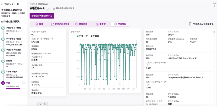This screenshot has width=217, height=106.
Task: Click the checkmark circle for 前処理
Action: coord(3,61)
